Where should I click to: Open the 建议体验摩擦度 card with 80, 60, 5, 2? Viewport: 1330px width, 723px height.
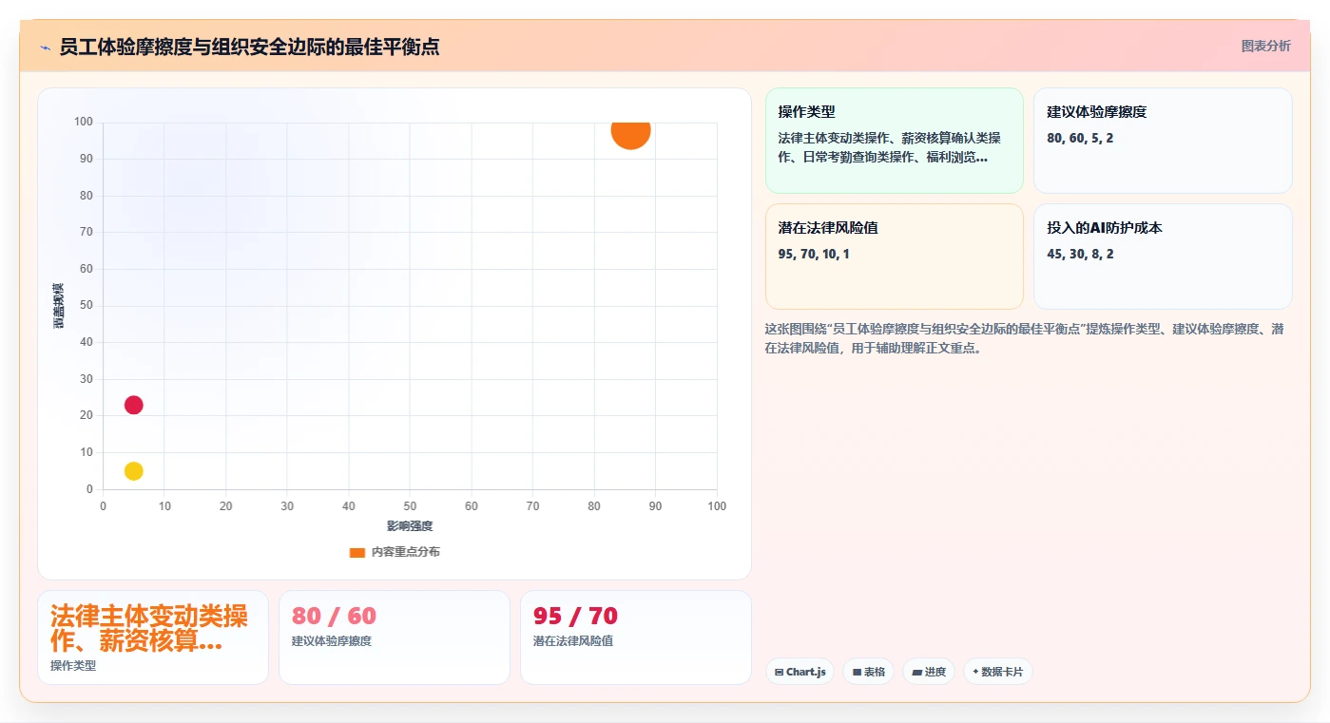[1163, 141]
